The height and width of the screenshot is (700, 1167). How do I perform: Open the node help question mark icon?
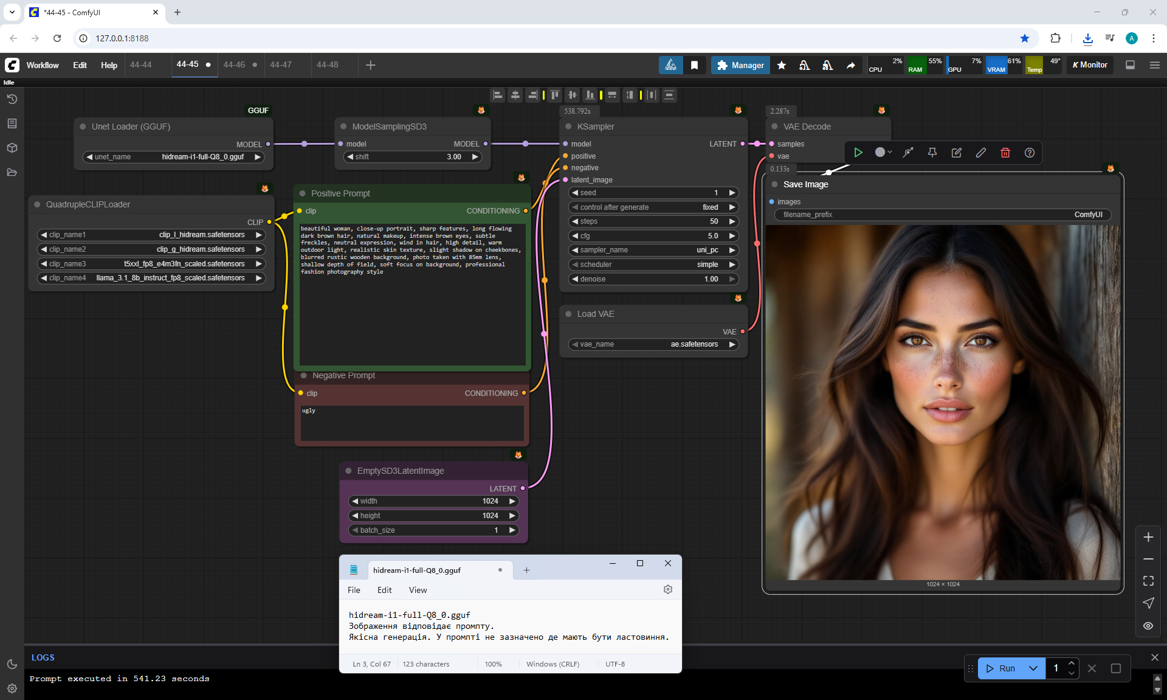tap(1029, 153)
